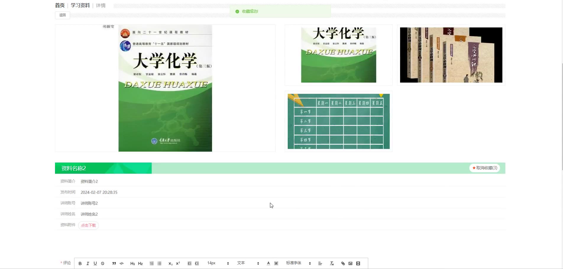Insert a code block in the comment
563x269 pixels.
pyautogui.click(x=122, y=263)
